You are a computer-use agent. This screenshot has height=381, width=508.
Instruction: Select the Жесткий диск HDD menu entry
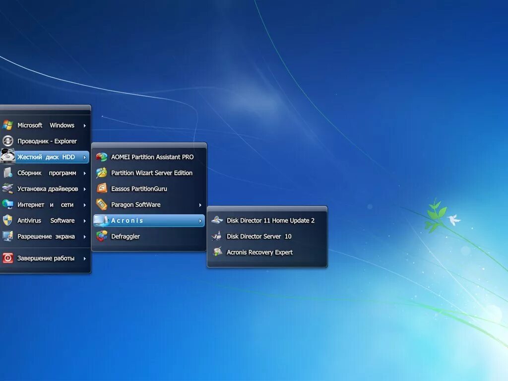click(45, 157)
